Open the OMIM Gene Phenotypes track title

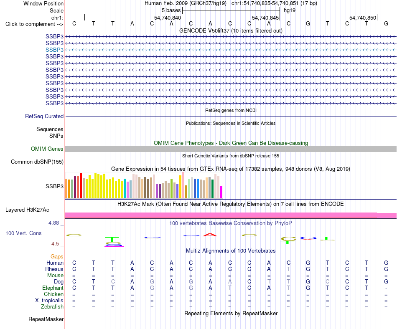(x=231, y=143)
